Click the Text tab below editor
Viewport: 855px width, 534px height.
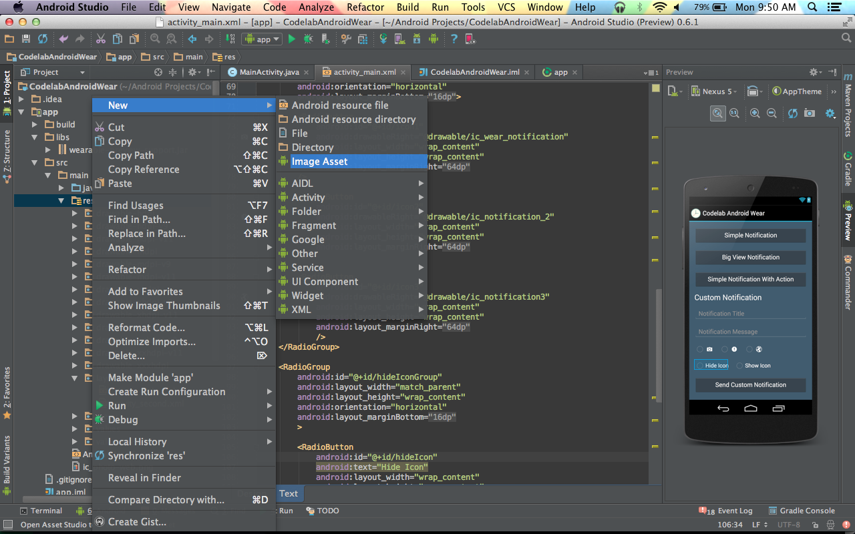289,494
